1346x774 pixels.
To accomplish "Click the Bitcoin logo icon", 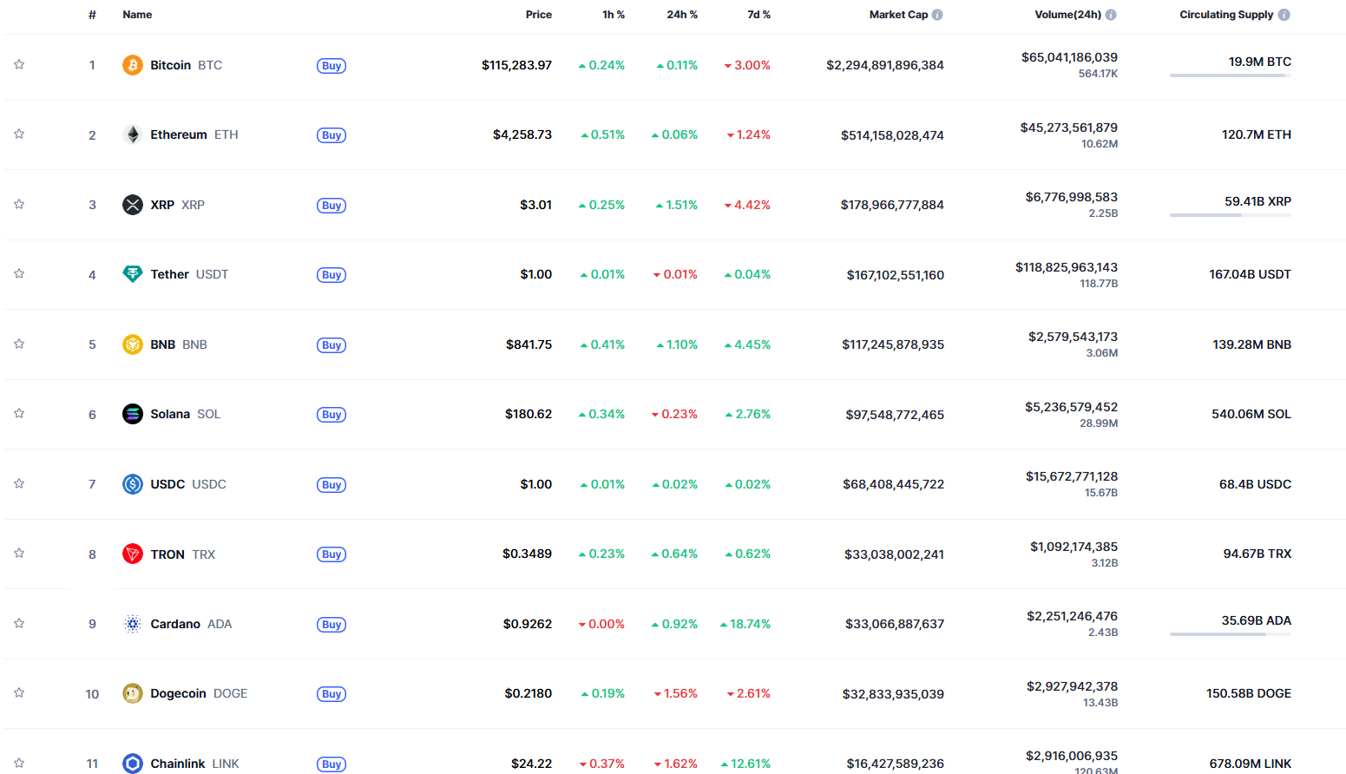I will click(132, 65).
